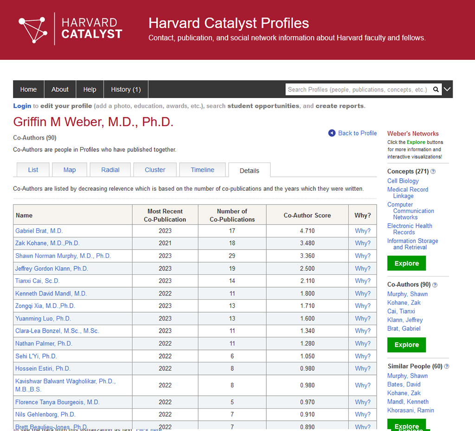Open Electronic Health Records concept

pyautogui.click(x=410, y=229)
